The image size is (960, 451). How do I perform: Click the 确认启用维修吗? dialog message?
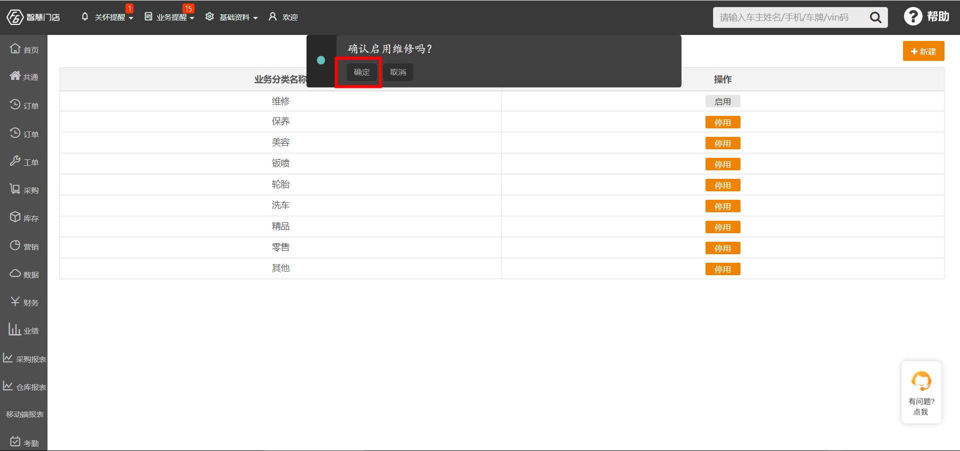[x=390, y=49]
